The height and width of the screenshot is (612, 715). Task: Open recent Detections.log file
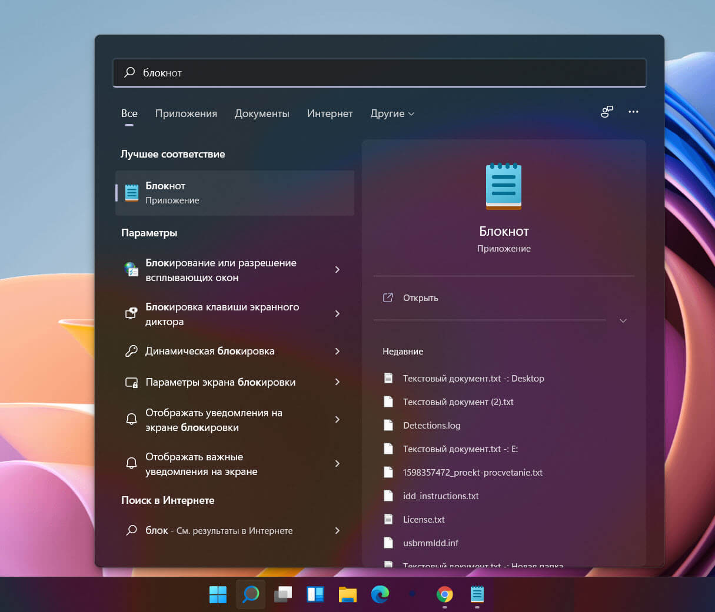tap(431, 426)
